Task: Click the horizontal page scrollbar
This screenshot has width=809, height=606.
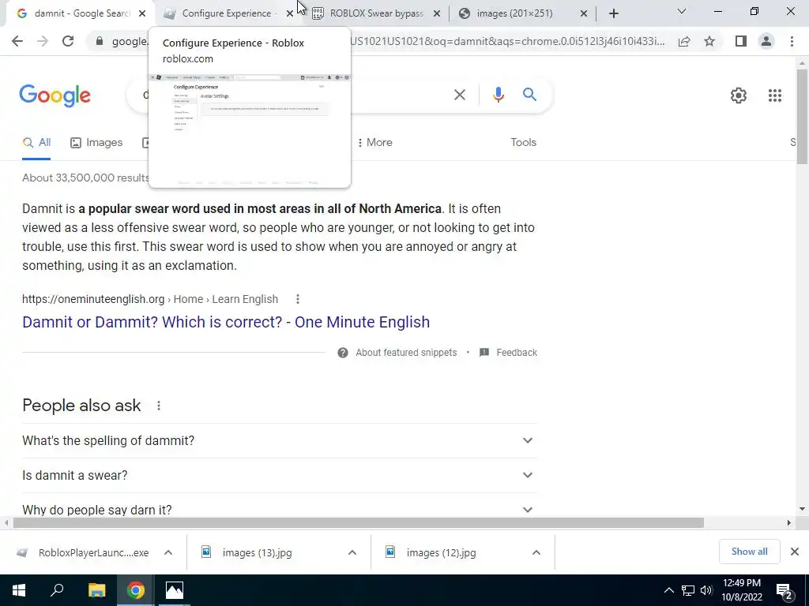Action: click(x=359, y=523)
